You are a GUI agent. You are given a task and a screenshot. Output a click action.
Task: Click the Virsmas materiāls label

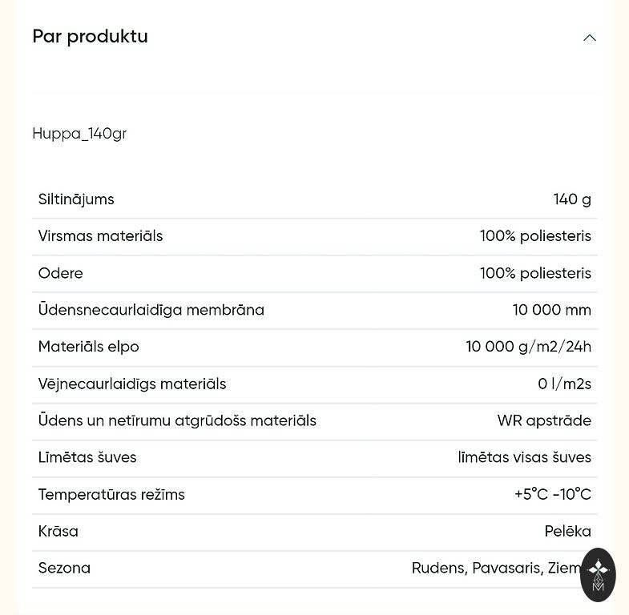tap(100, 236)
